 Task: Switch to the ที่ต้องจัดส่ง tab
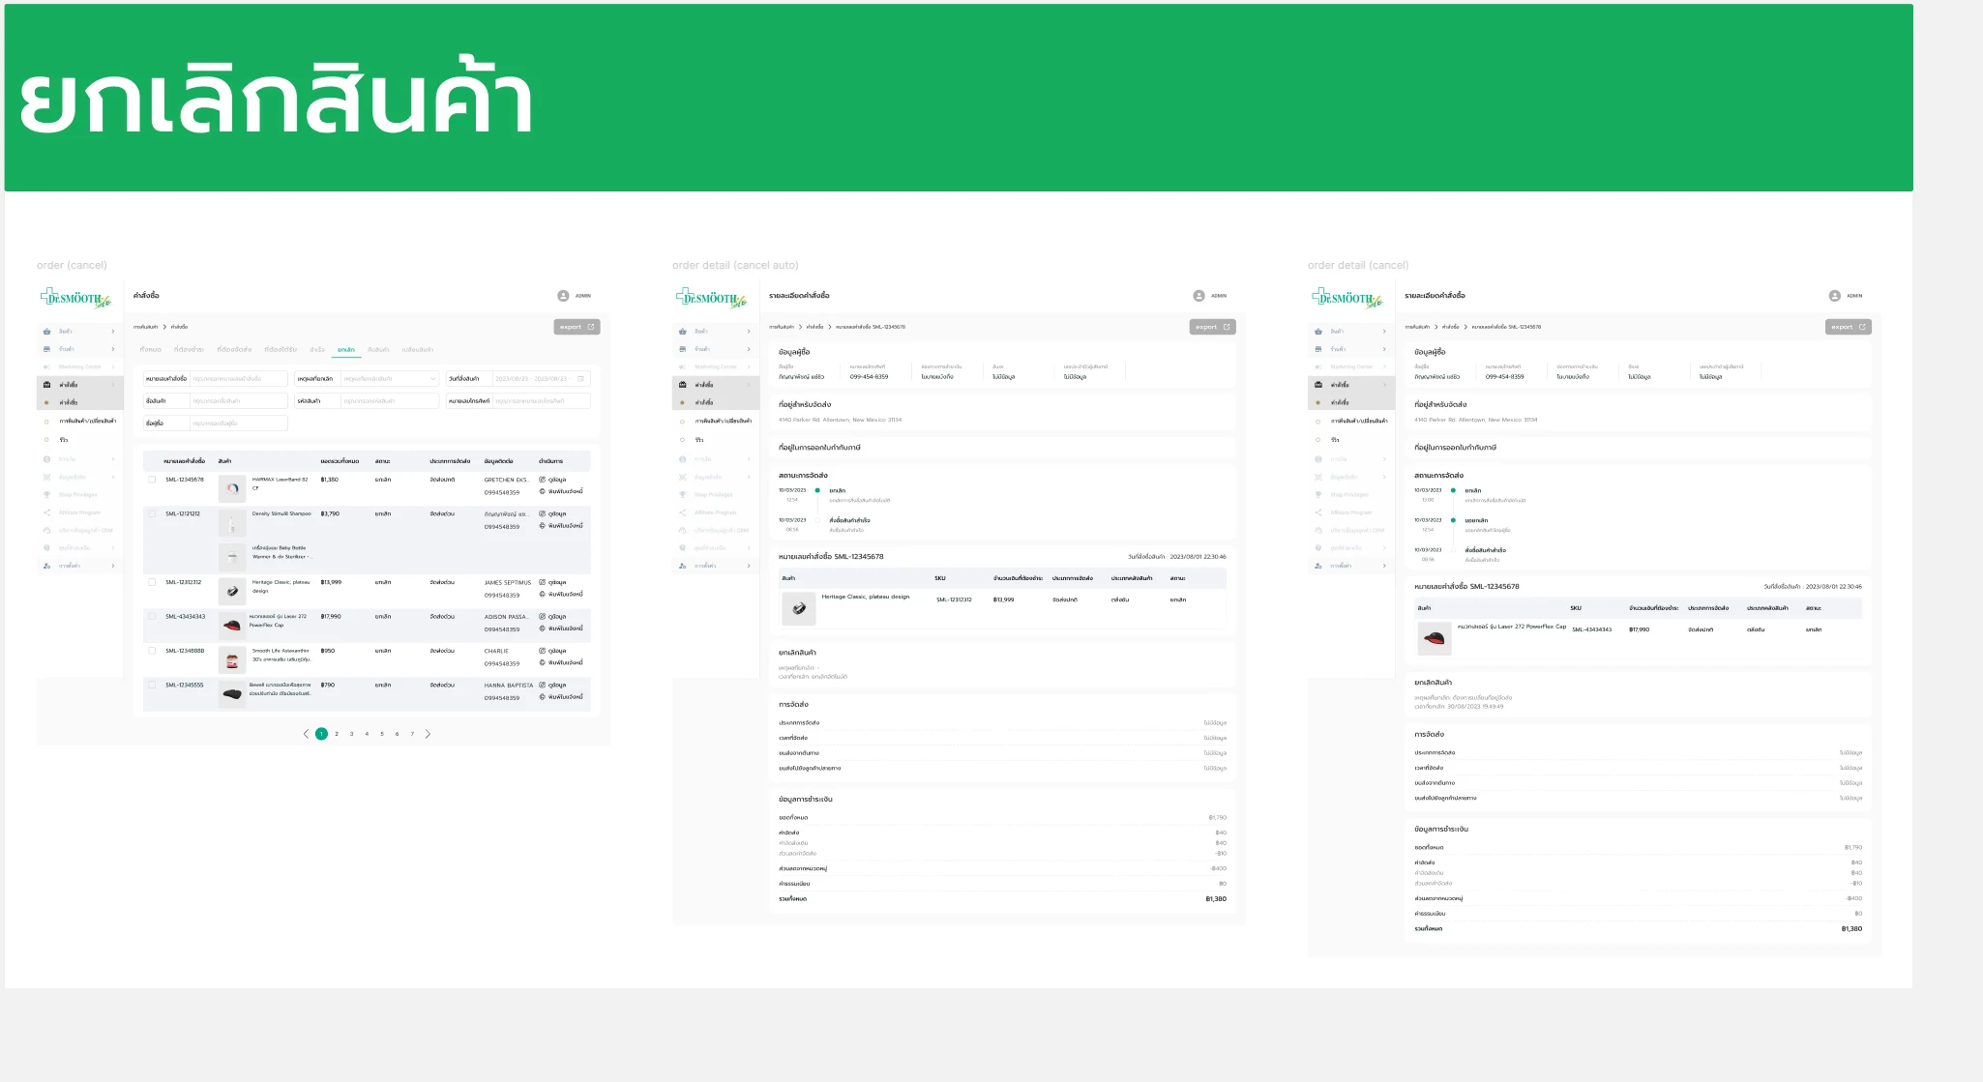pyautogui.click(x=234, y=350)
